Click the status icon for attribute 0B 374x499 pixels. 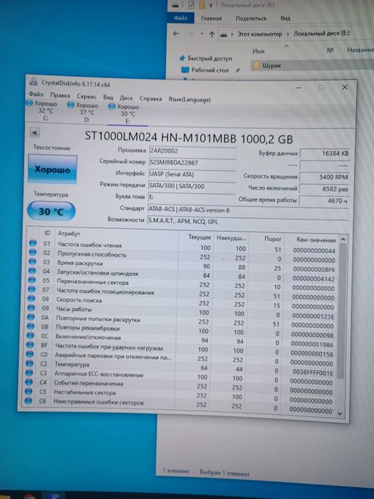[30, 326]
